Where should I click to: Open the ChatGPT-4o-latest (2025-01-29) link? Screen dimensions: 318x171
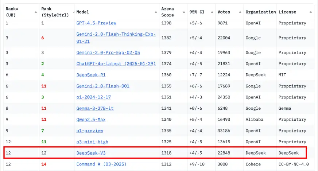coord(116,64)
